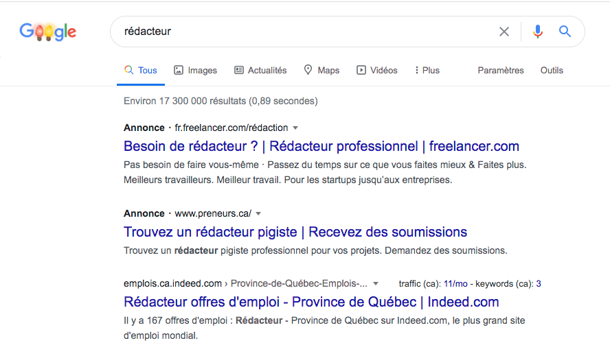Expand dropdown arrow next to www.preneurs.ca
The width and height of the screenshot is (610, 356).
(x=258, y=214)
